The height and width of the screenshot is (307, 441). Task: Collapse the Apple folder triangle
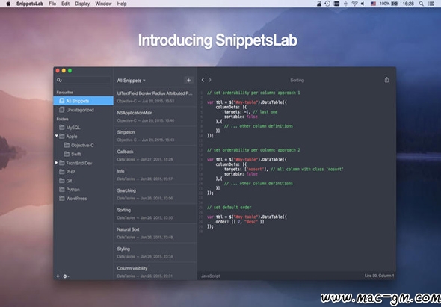57,136
